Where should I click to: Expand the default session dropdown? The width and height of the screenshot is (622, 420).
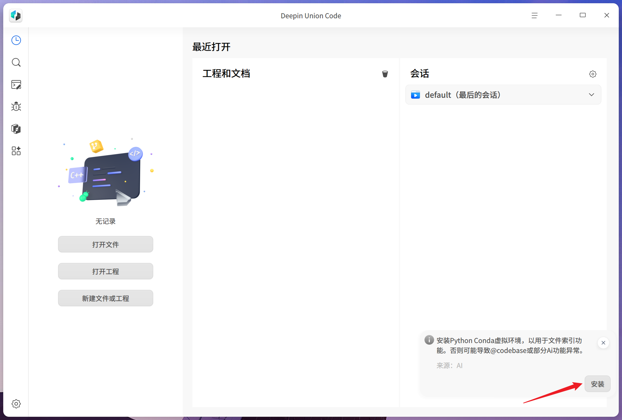click(x=591, y=95)
